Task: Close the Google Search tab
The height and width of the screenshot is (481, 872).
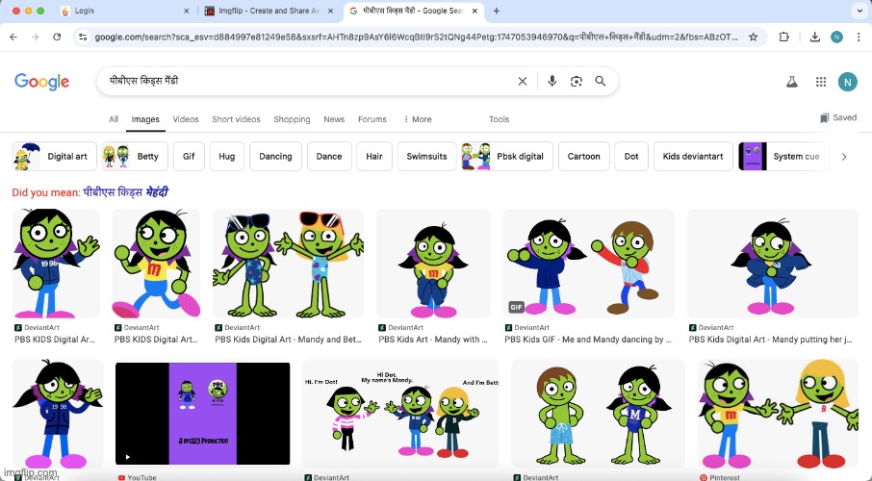Action: pyautogui.click(x=474, y=11)
